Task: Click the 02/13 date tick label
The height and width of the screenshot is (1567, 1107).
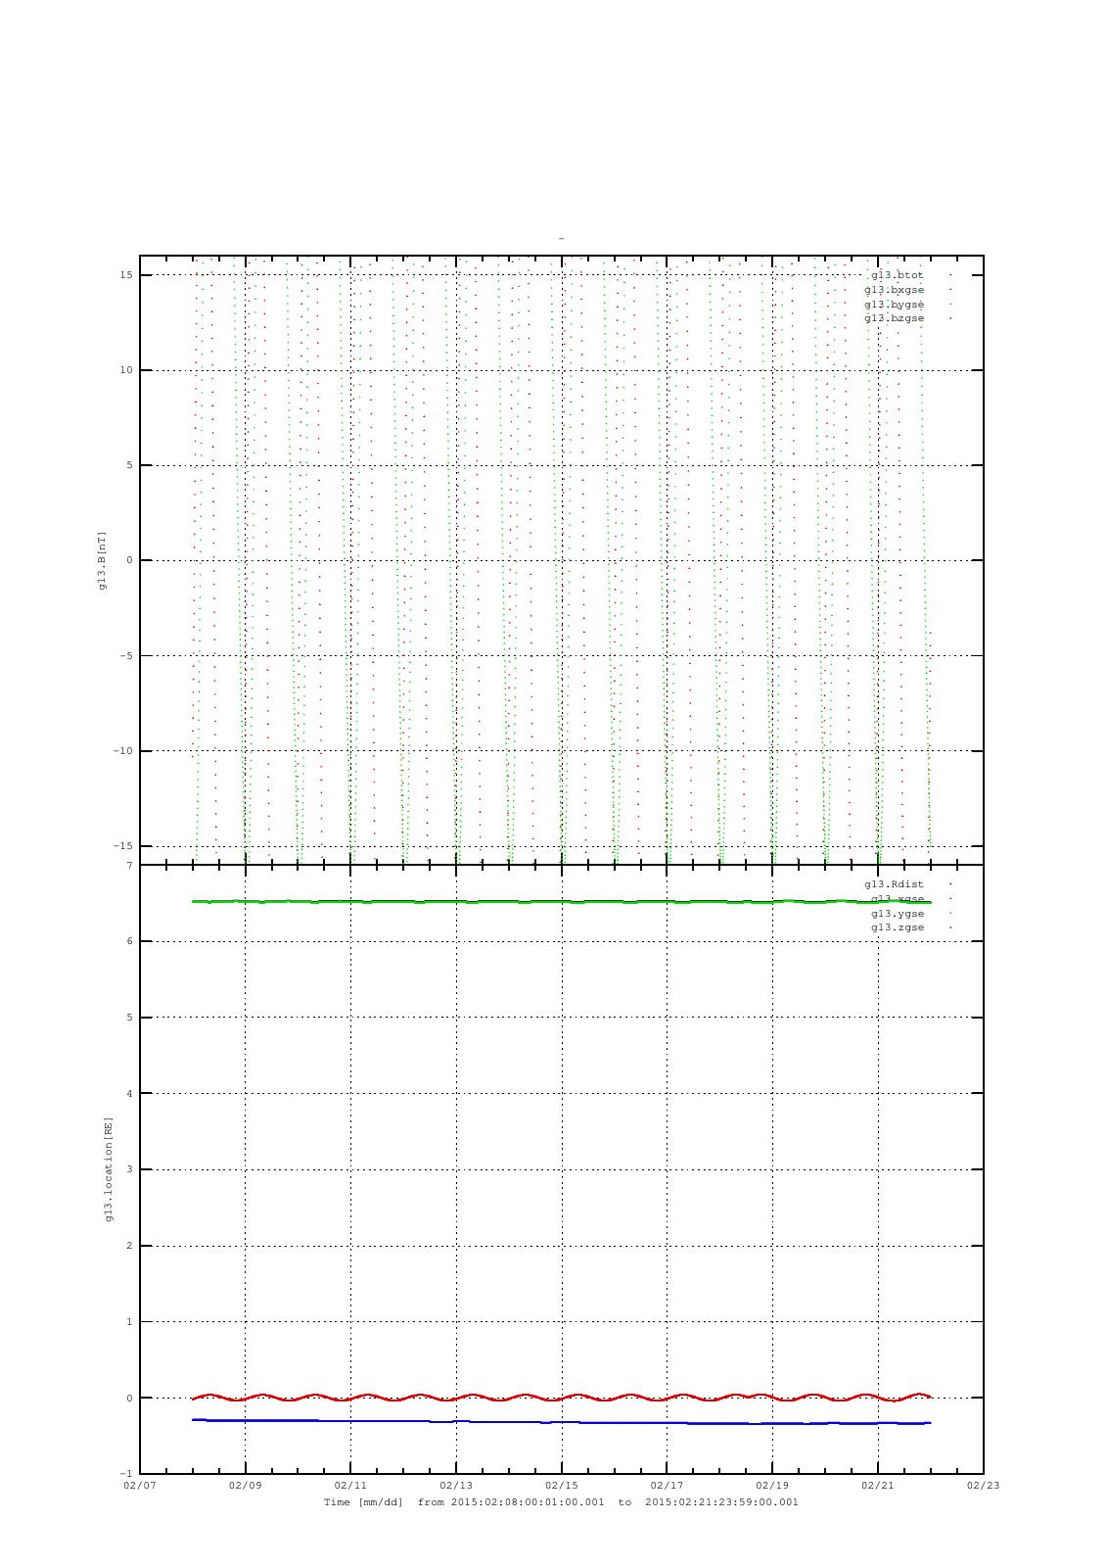Action: [456, 1486]
